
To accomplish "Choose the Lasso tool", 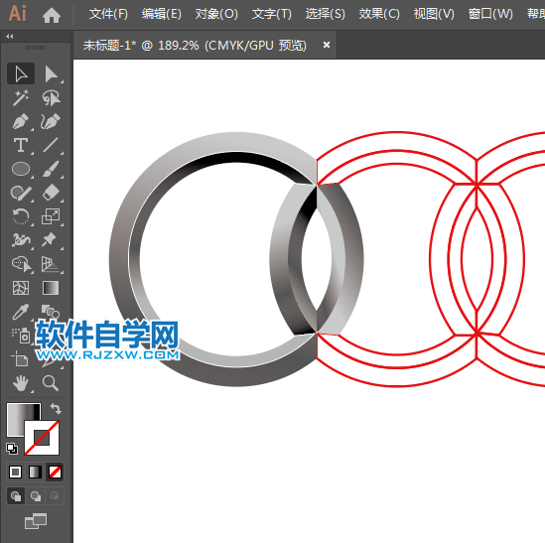I will click(51, 97).
